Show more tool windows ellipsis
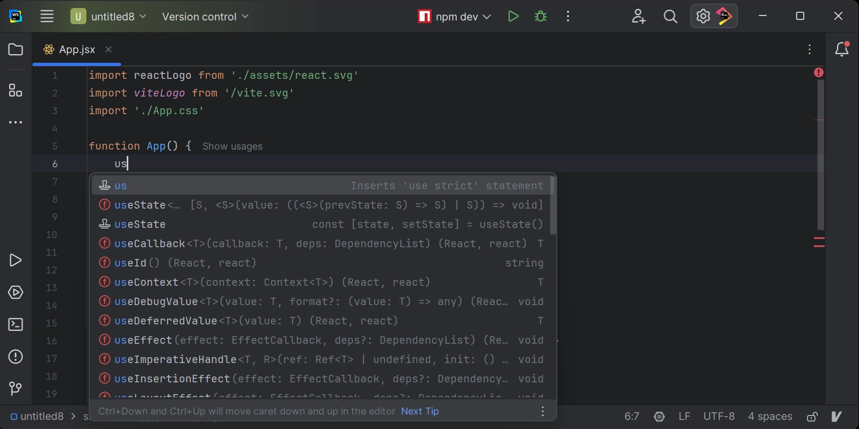 coord(16,122)
